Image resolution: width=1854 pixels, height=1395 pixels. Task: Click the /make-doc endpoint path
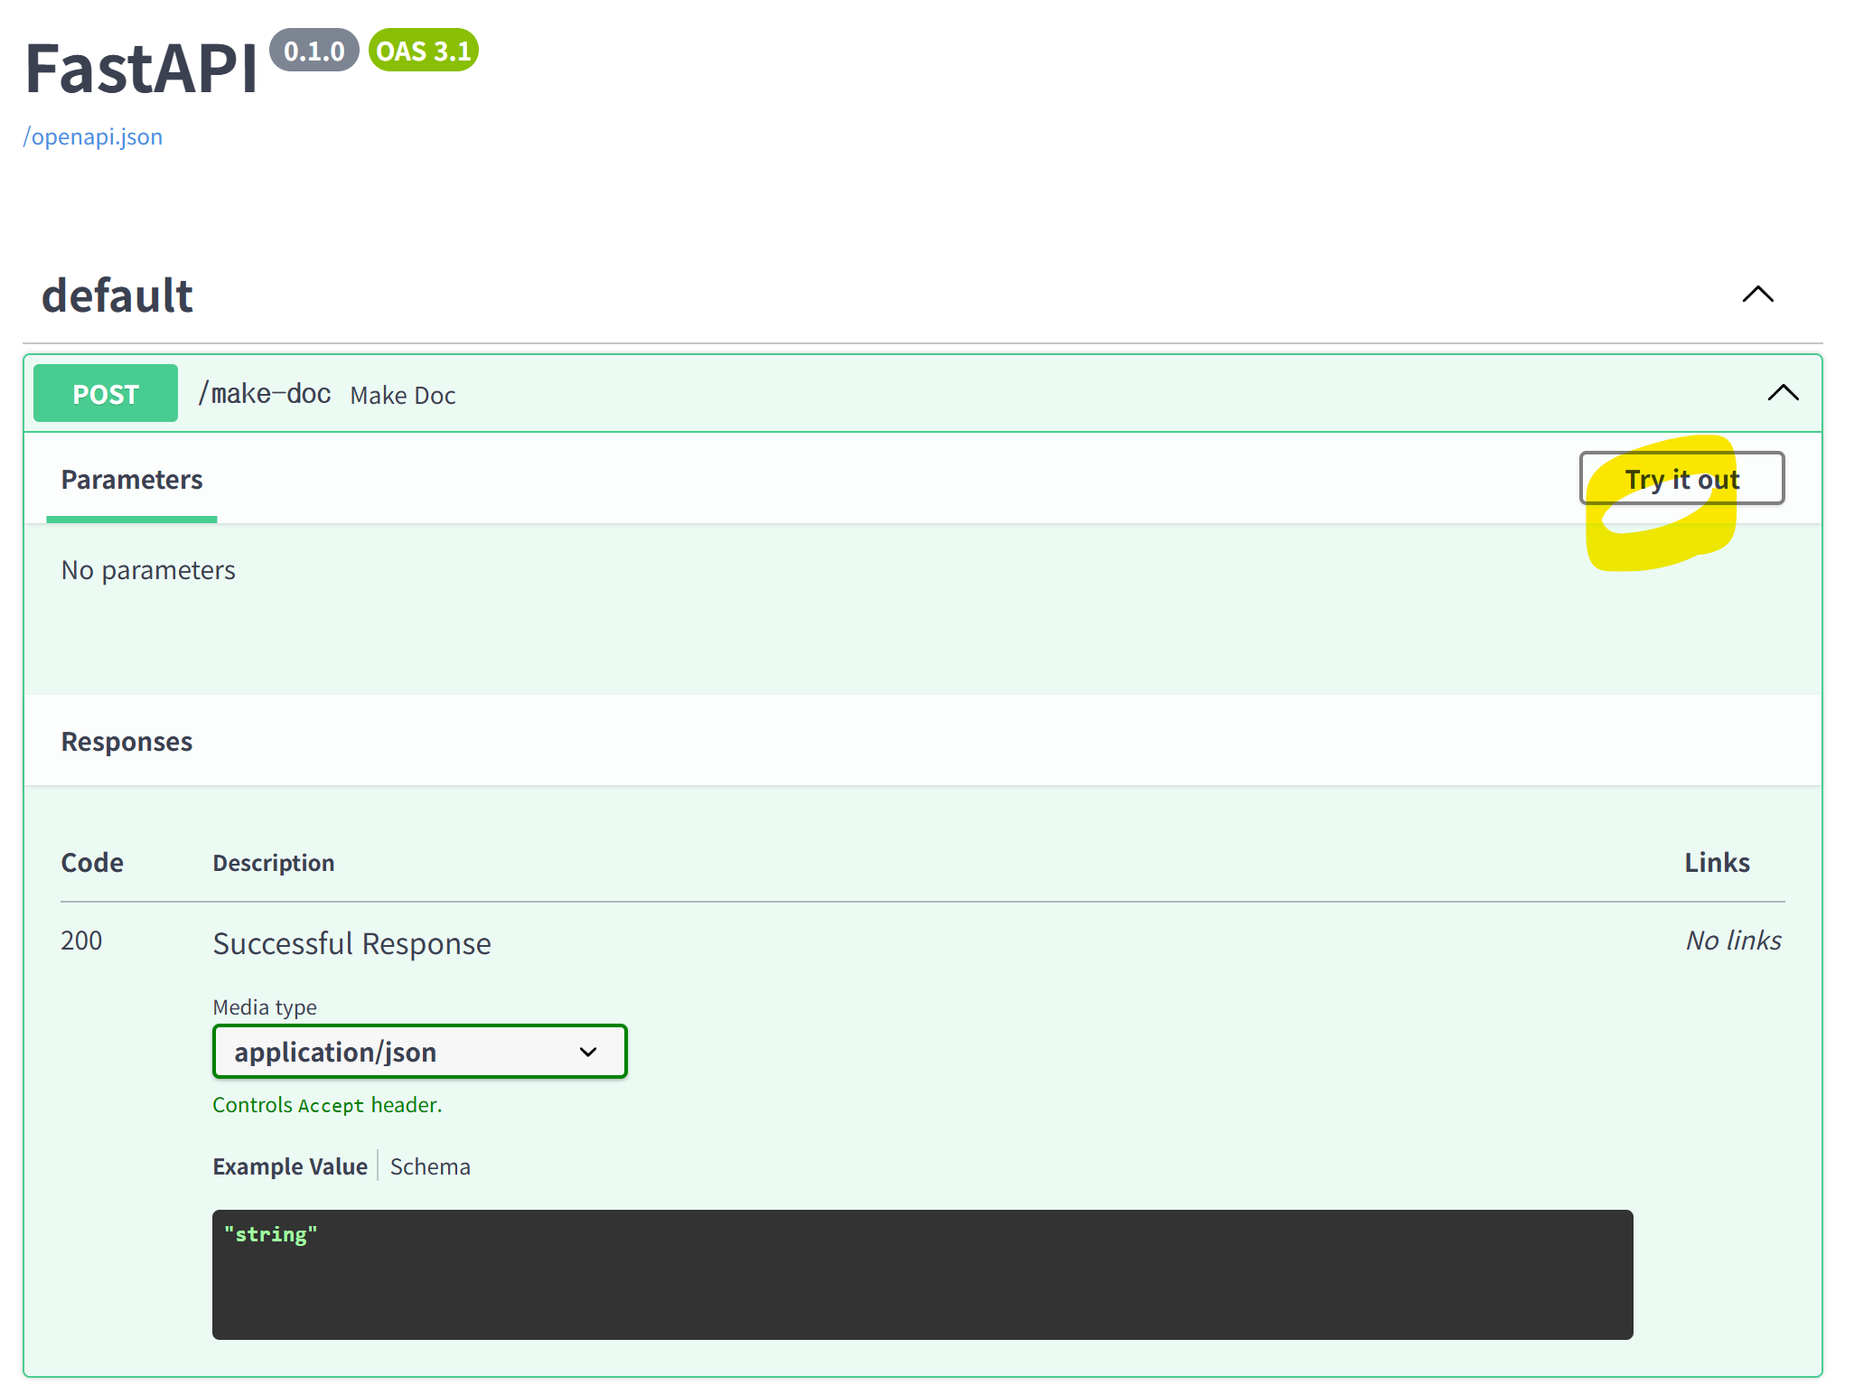(x=265, y=394)
